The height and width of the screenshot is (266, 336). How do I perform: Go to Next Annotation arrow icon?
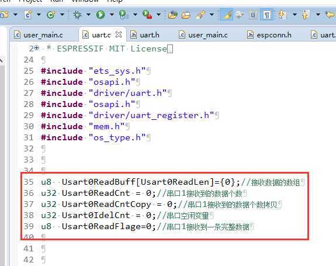click(x=282, y=15)
